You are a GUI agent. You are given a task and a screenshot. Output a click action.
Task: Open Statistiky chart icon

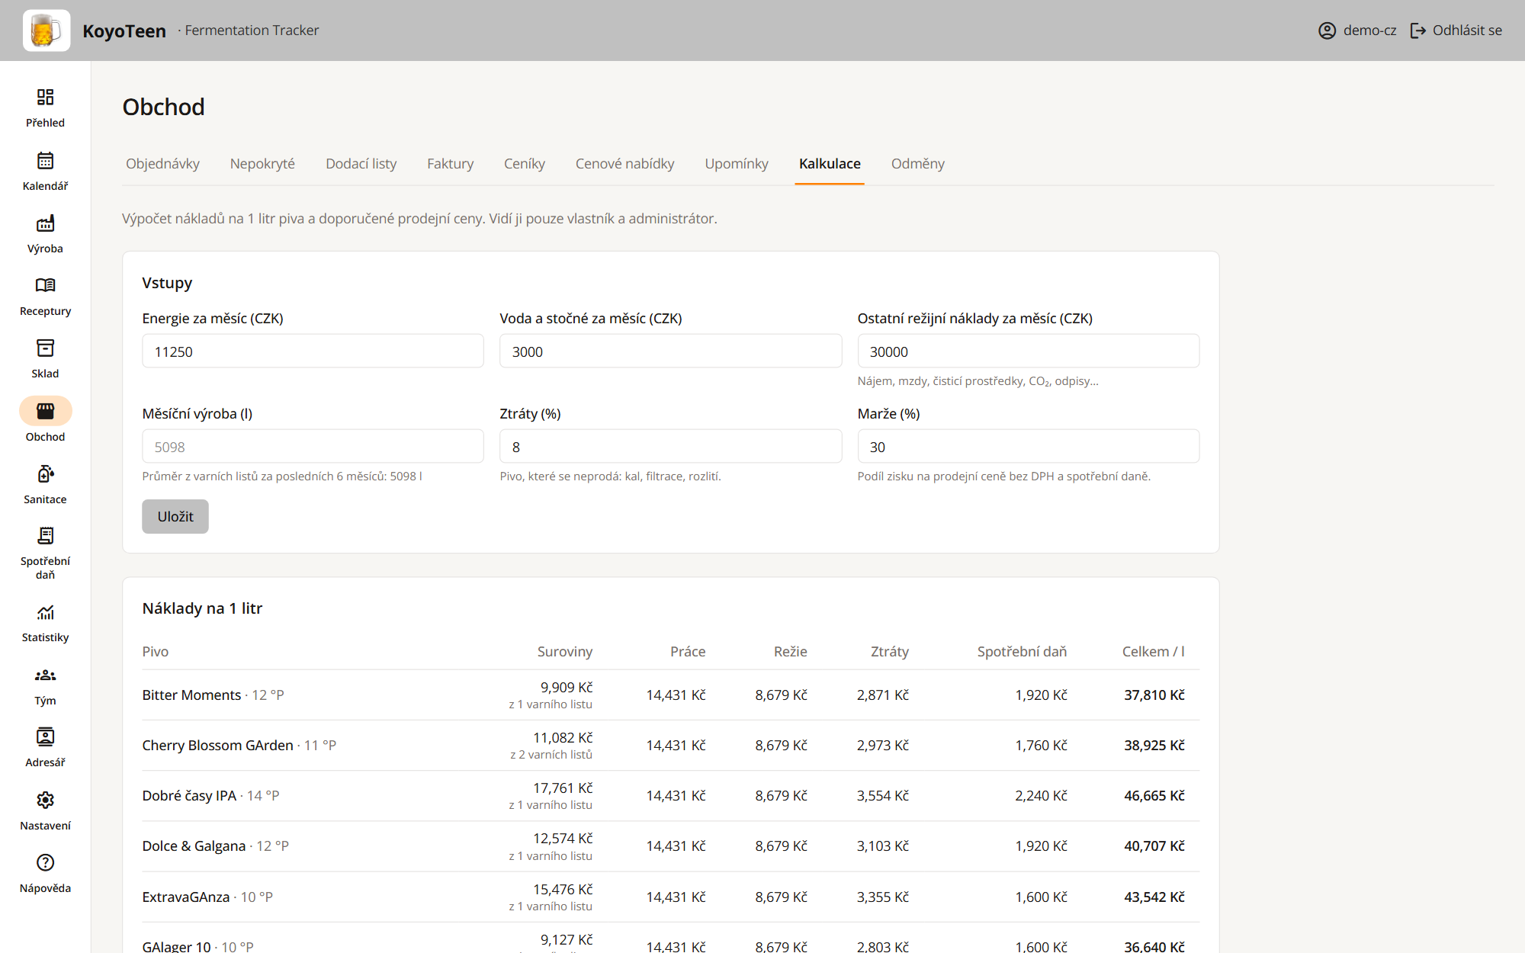[45, 612]
